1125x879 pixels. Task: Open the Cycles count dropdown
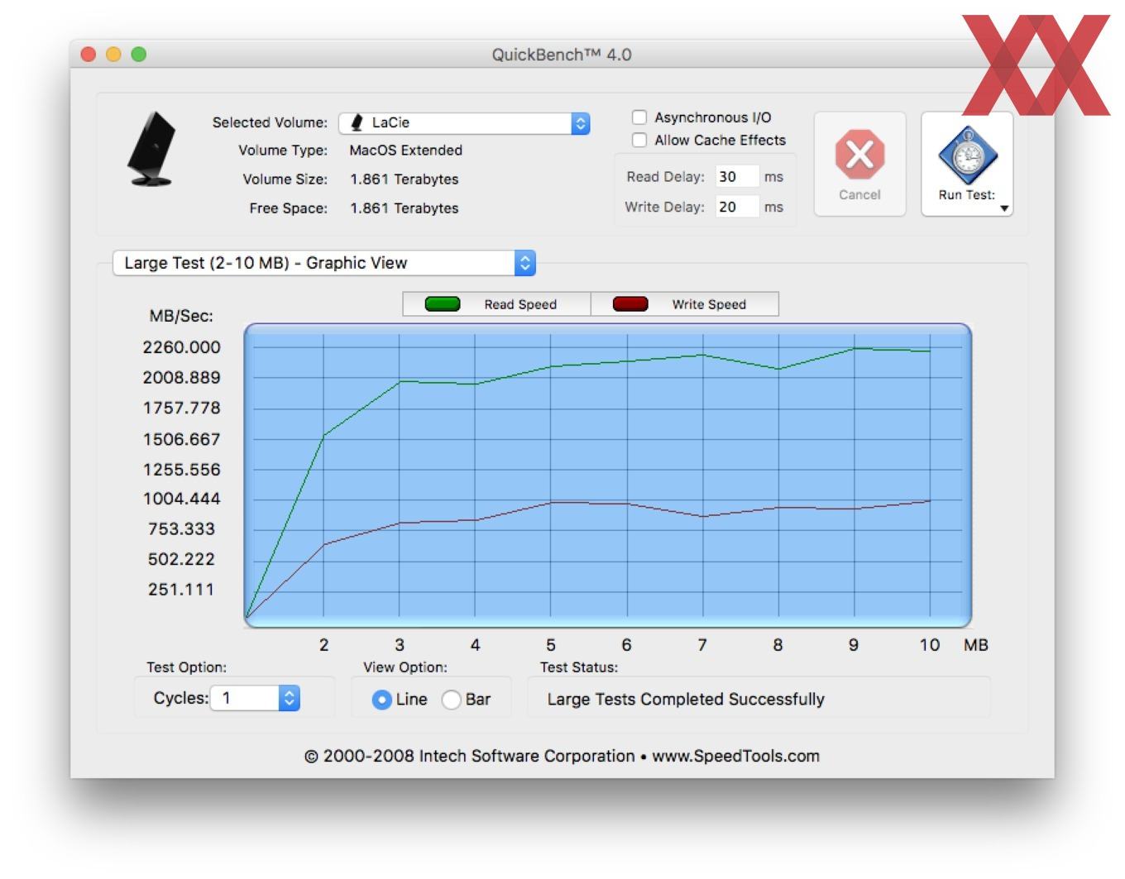pos(255,698)
